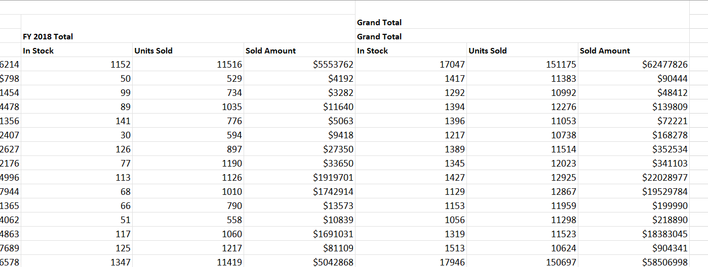708x267 pixels.
Task: Select the Units Sold header under FY 2018 Total
Action: (153, 50)
